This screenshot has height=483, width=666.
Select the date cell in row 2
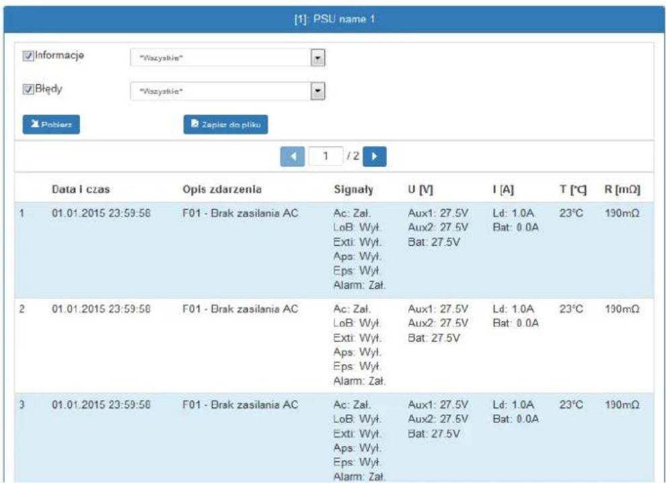[101, 309]
